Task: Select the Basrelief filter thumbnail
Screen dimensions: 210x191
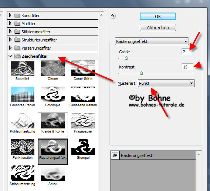Action: (23, 68)
